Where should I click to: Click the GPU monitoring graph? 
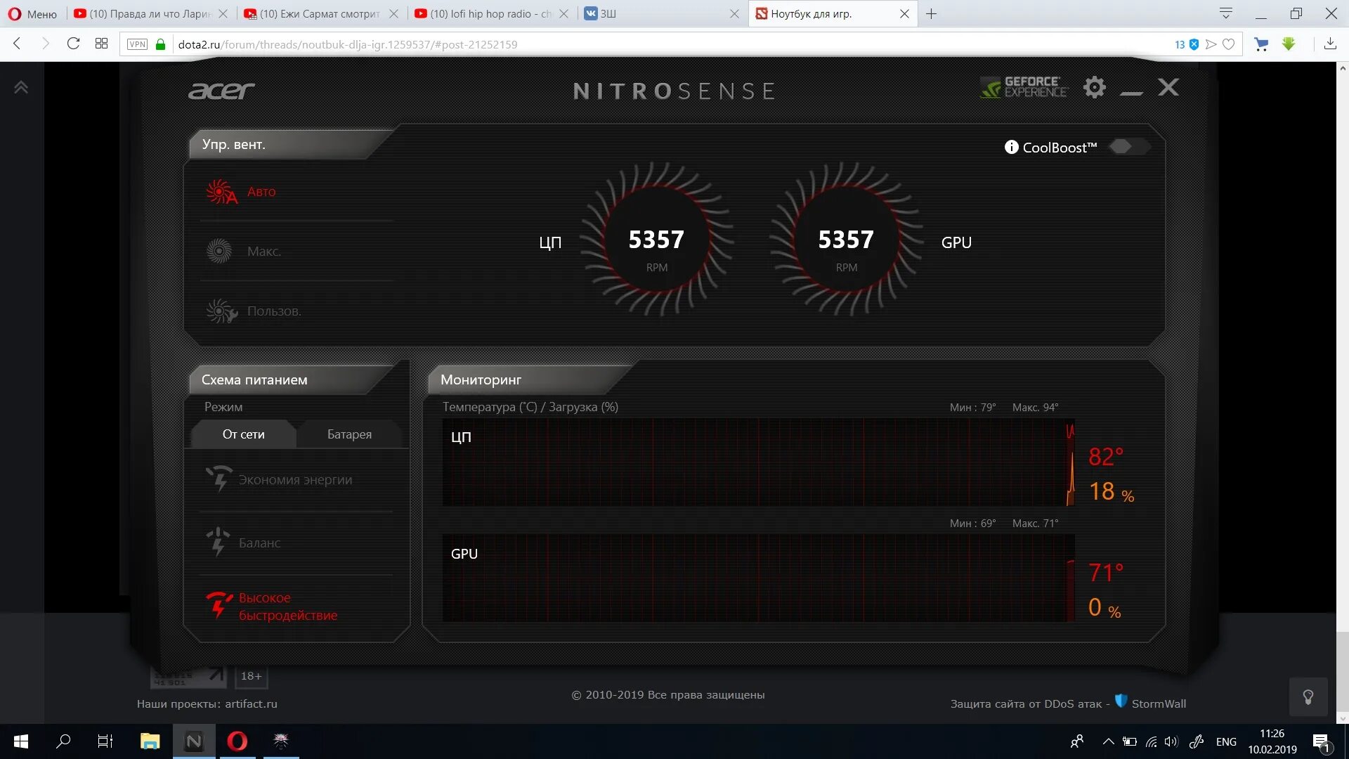tap(758, 578)
